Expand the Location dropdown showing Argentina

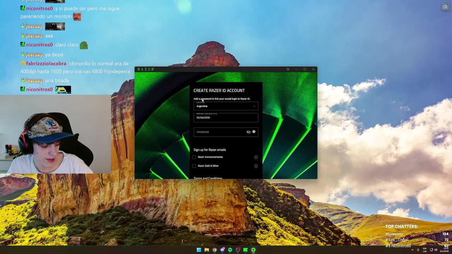coord(226,106)
